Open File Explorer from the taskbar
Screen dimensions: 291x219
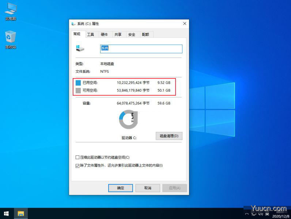click(x=21, y=214)
